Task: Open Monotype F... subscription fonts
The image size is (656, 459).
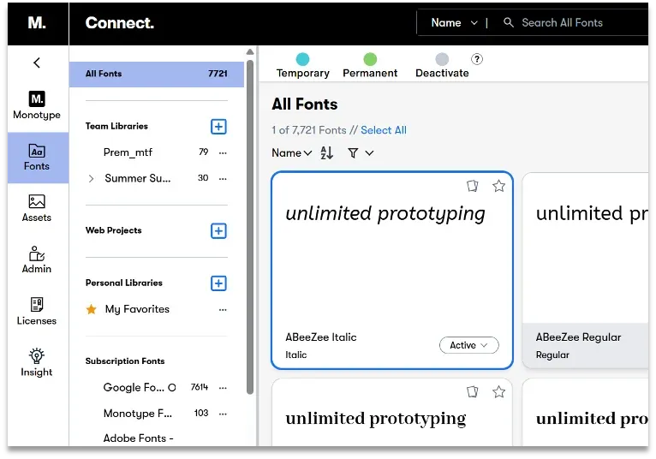Action: (138, 414)
